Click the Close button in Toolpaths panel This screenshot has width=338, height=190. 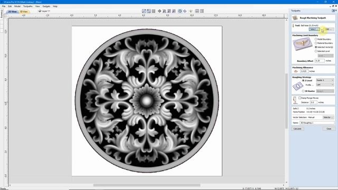[x=328, y=129]
